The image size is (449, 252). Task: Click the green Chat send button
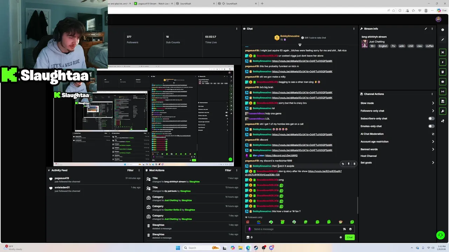[350, 237]
